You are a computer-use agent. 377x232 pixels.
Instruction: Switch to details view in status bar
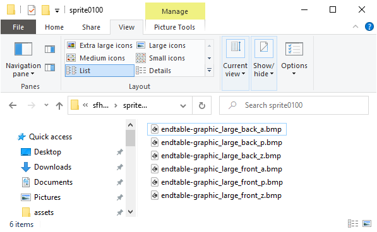pyautogui.click(x=353, y=224)
